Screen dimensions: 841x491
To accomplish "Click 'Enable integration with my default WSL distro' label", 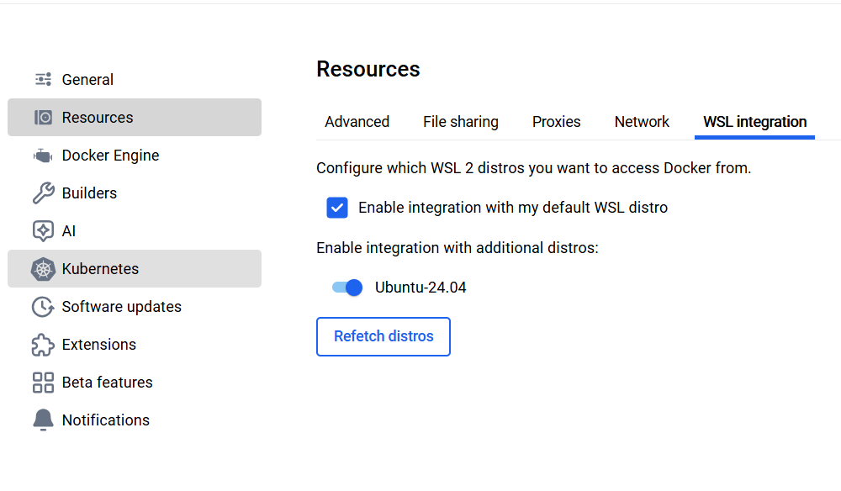I will (513, 208).
